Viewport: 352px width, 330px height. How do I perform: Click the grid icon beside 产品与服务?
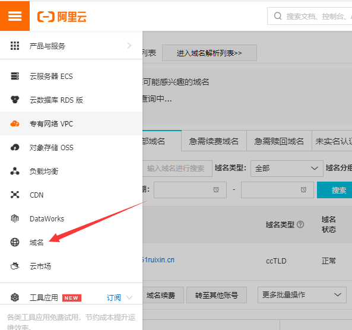pyautogui.click(x=15, y=46)
